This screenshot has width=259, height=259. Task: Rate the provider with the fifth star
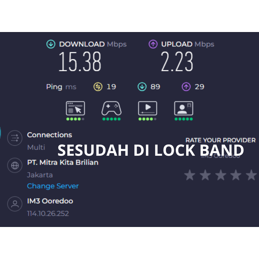(x=251, y=175)
